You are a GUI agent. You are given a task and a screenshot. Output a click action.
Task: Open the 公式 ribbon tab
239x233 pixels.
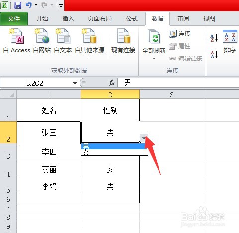coord(132,19)
